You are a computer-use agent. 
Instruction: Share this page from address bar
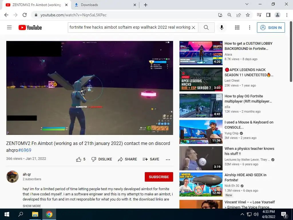[x=239, y=15]
